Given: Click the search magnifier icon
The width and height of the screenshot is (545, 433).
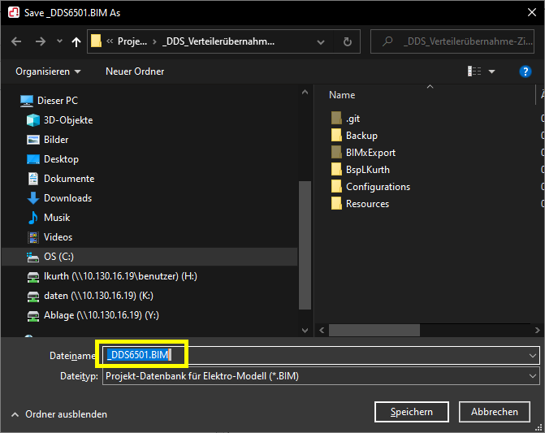Looking at the screenshot, I should tap(387, 41).
